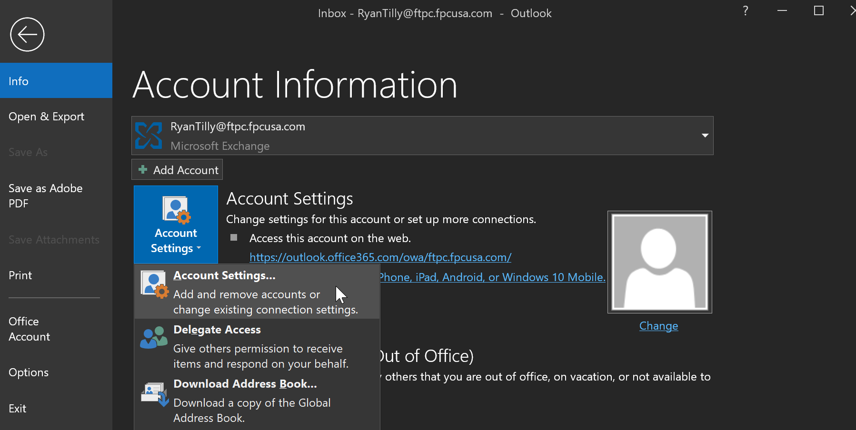Select the Info tab
The height and width of the screenshot is (430, 856).
tap(56, 80)
